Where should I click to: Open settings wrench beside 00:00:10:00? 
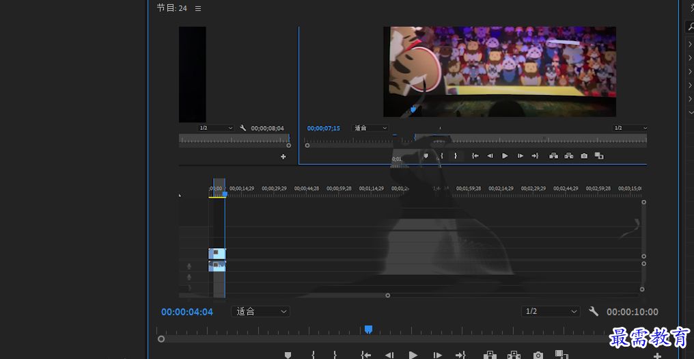point(594,311)
